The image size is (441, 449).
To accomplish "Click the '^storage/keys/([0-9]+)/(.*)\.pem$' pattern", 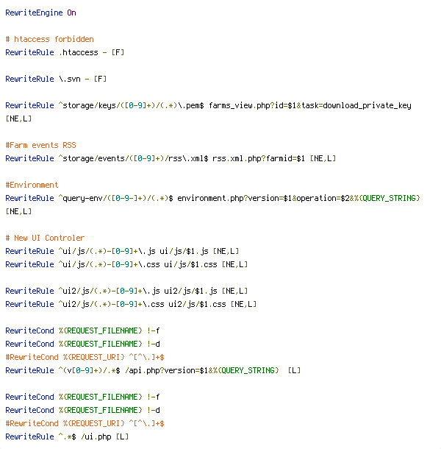I will point(132,105).
